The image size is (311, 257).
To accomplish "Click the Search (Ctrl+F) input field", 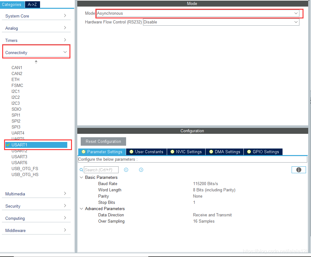I will (101, 170).
